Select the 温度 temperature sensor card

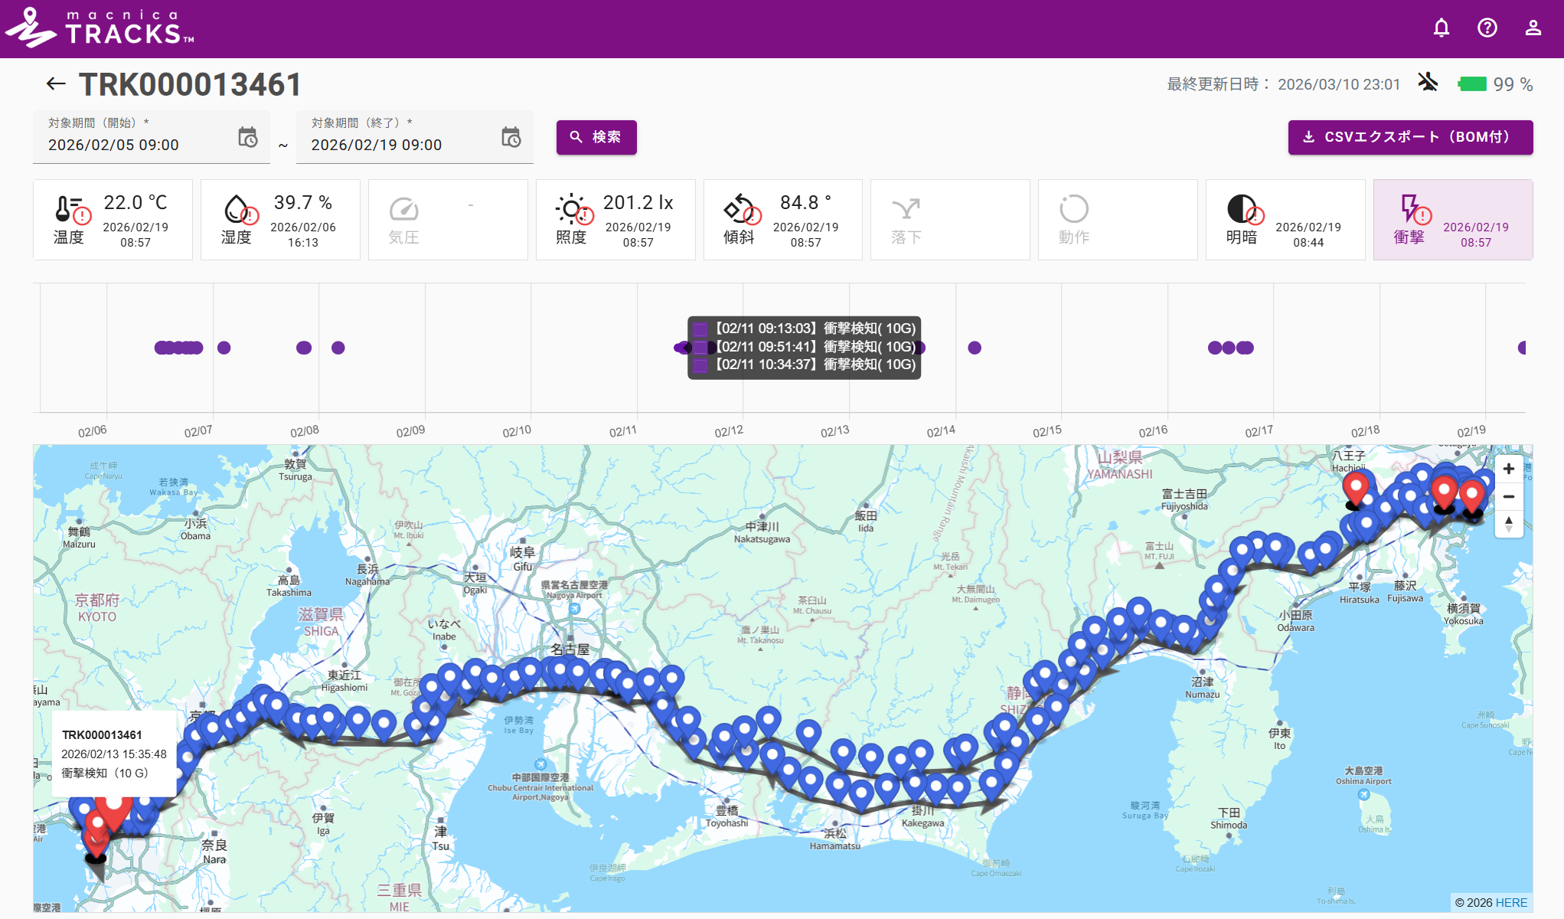tap(113, 219)
